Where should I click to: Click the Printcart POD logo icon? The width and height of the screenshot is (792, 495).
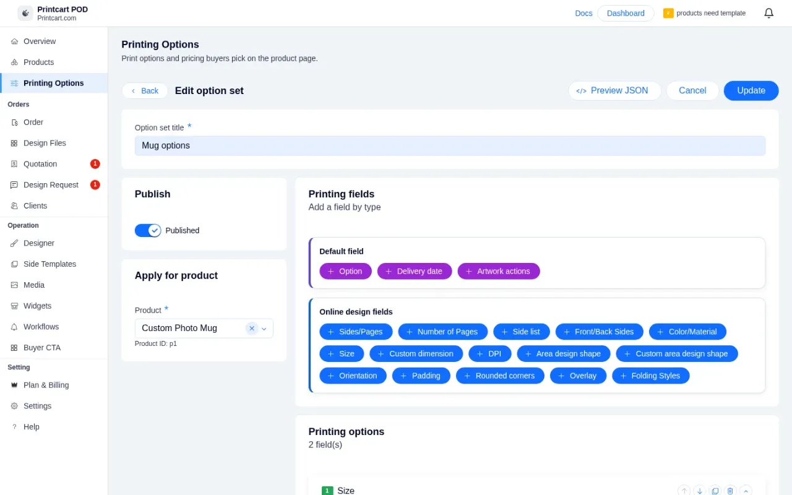(x=25, y=13)
